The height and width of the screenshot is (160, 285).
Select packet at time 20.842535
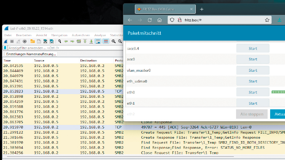(x=63, y=66)
